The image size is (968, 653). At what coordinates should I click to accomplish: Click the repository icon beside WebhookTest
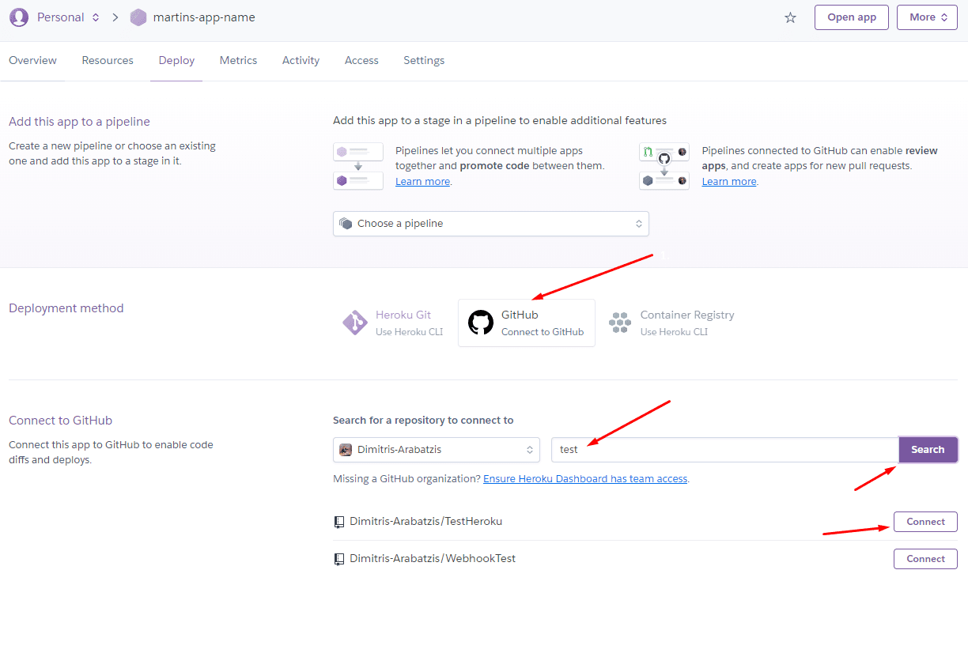[x=339, y=559]
